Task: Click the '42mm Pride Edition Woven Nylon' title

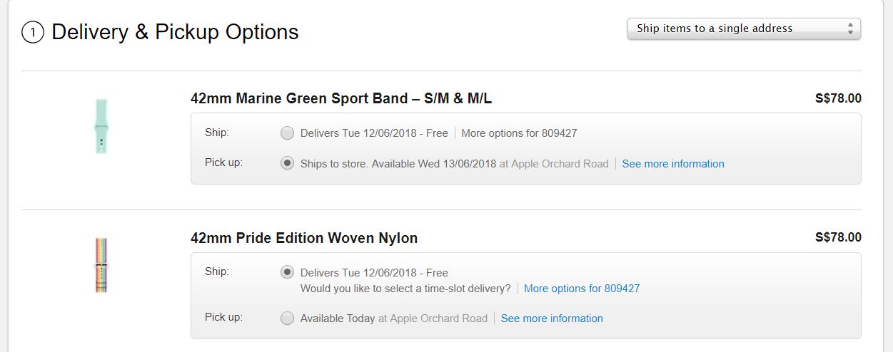Action: [304, 238]
